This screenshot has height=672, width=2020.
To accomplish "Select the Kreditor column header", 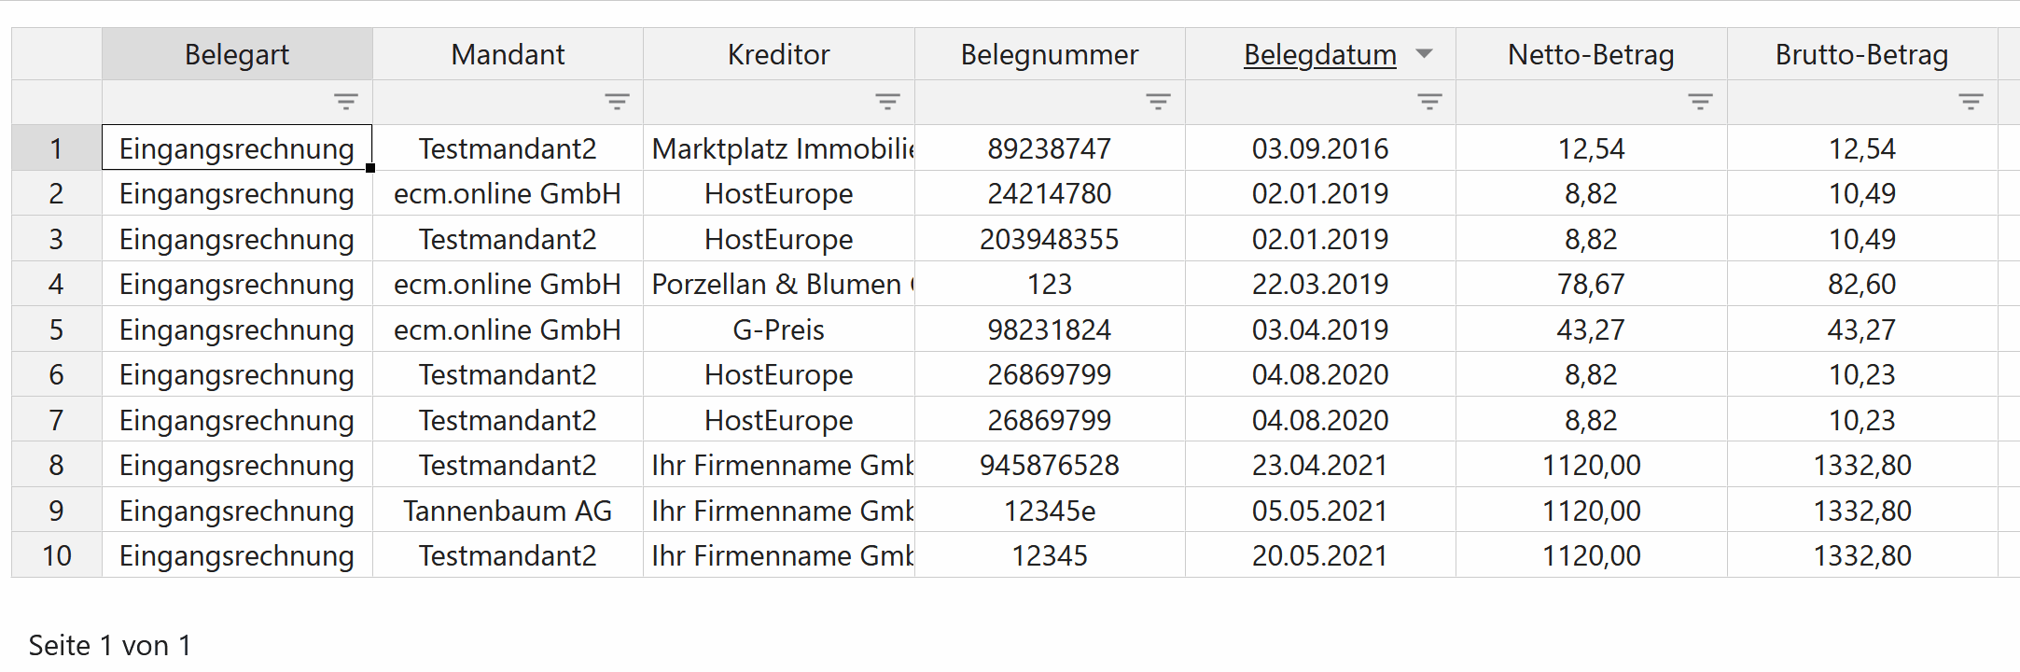I will point(779,54).
